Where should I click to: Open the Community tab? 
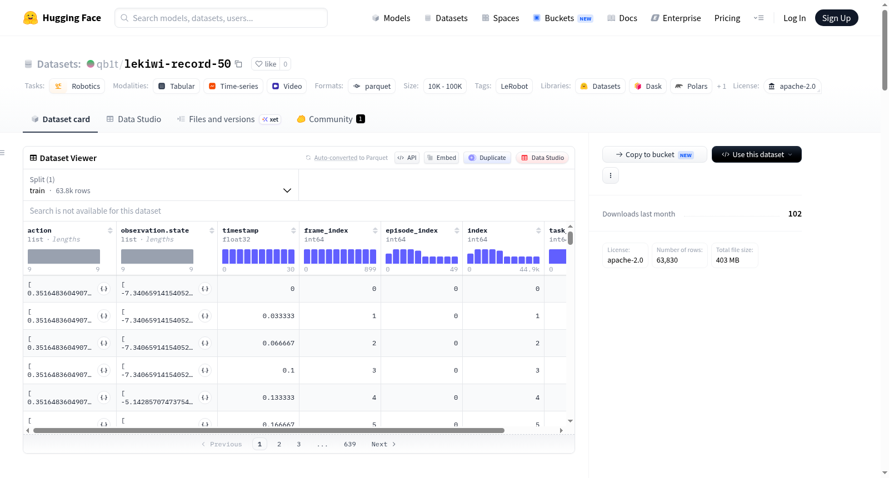[331, 119]
